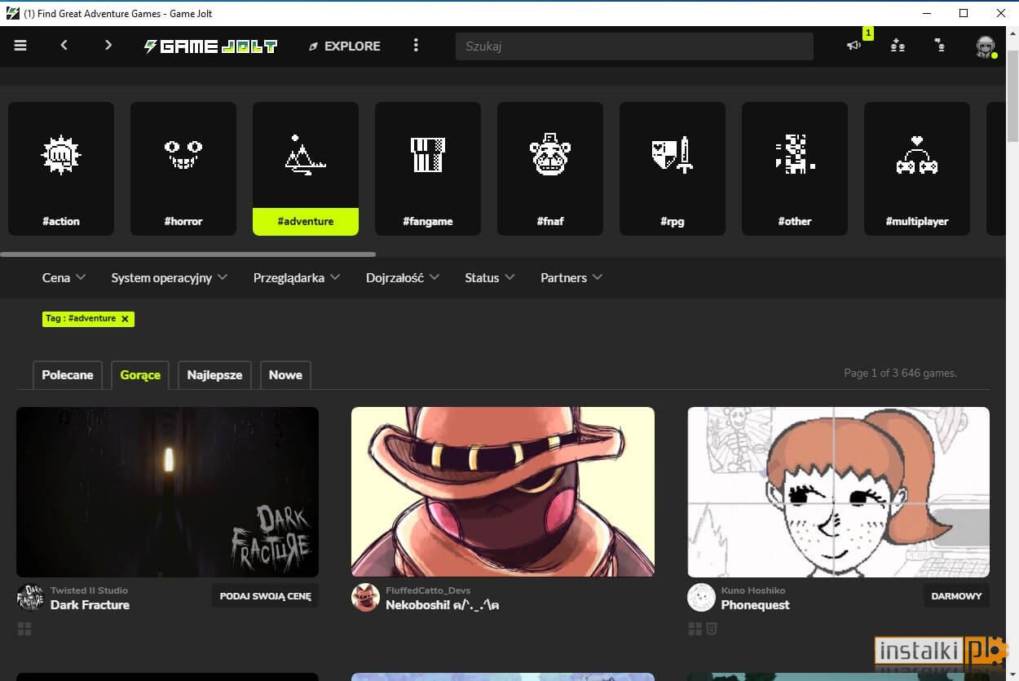The image size is (1019, 681).
Task: Click the Darmowy price button
Action: pyautogui.click(x=956, y=596)
